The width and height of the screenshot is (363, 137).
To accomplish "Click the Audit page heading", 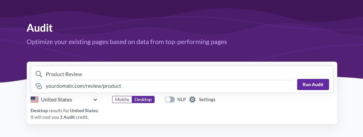I will (39, 28).
